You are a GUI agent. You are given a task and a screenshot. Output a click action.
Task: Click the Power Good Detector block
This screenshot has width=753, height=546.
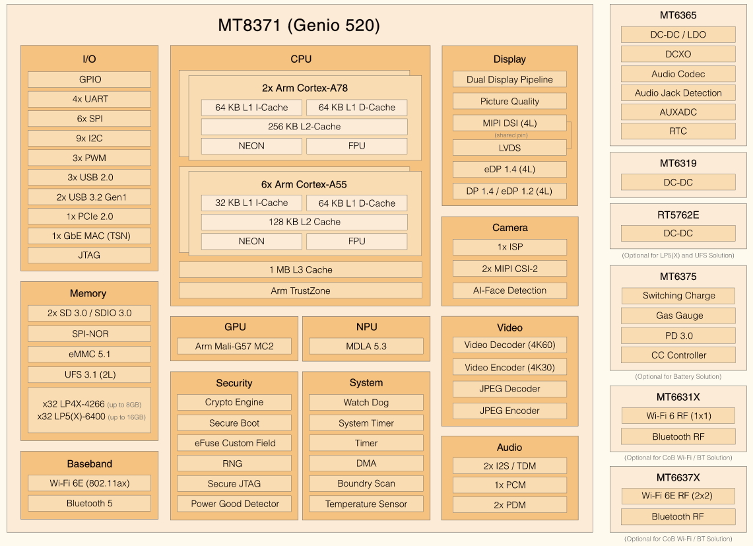234,504
